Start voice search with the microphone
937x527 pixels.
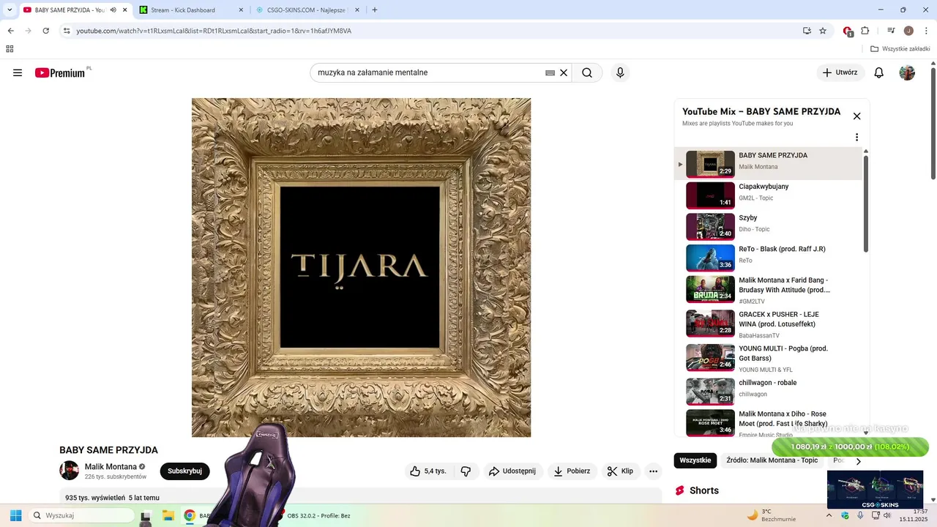pyautogui.click(x=620, y=72)
